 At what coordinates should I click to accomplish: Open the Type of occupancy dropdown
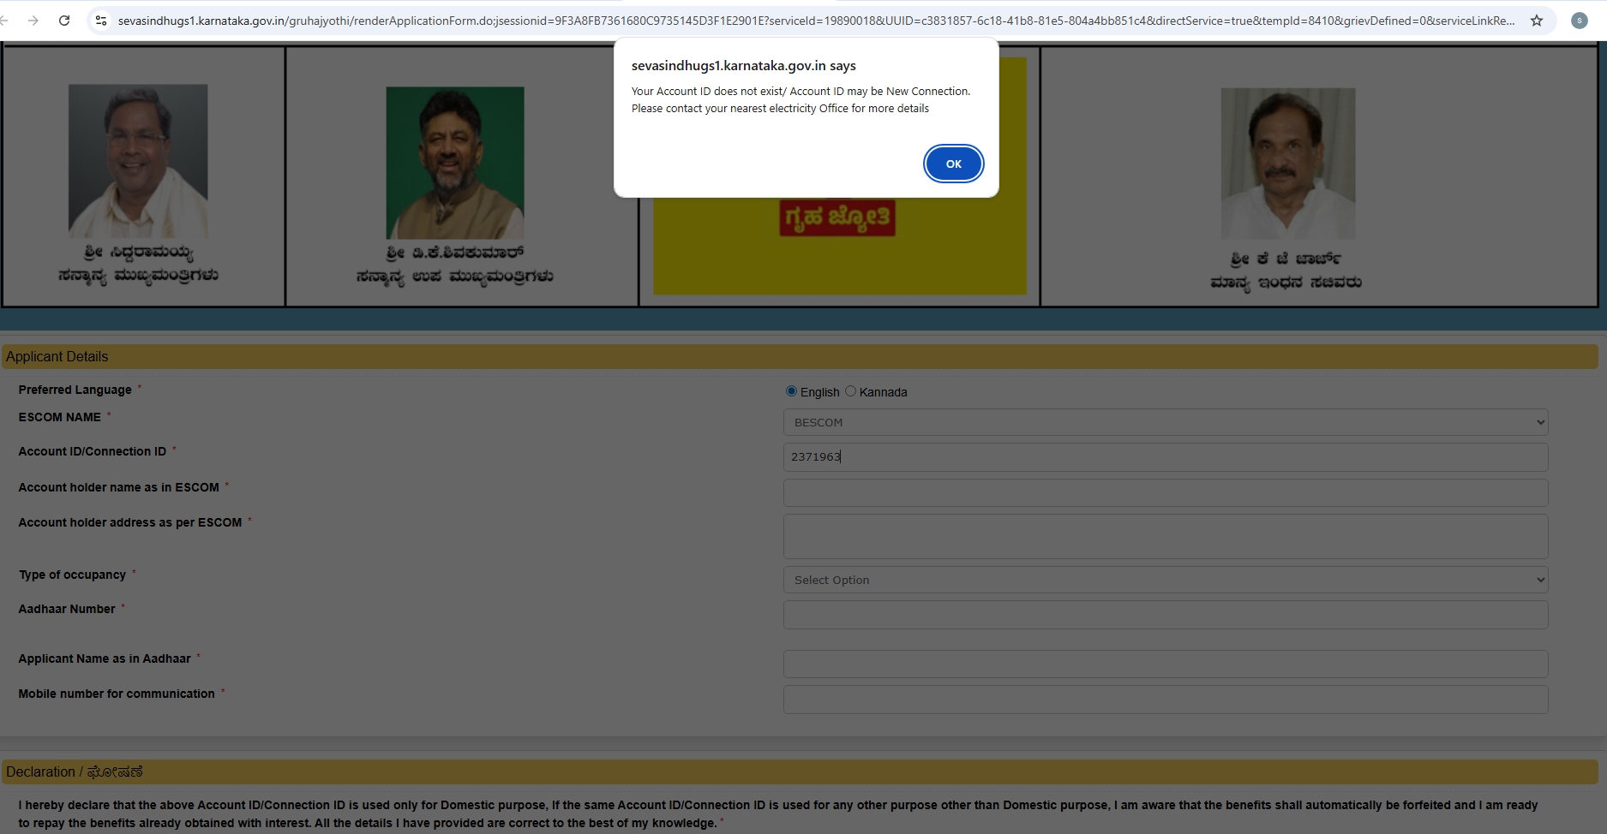click(x=1166, y=580)
